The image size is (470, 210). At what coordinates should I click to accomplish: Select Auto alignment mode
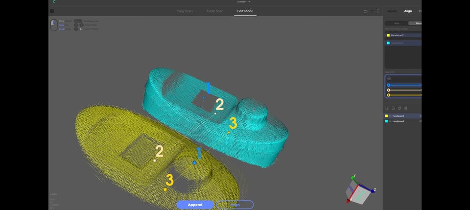[x=397, y=23]
